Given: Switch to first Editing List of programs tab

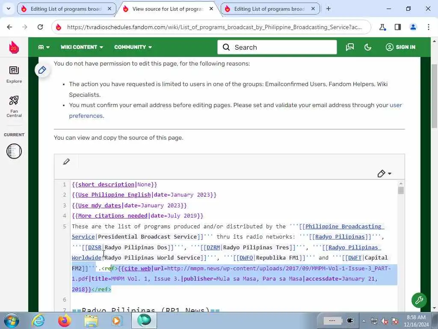Looking at the screenshot, I should (x=66, y=9).
